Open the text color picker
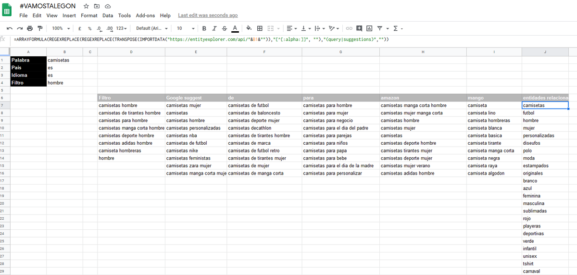 [x=235, y=28]
